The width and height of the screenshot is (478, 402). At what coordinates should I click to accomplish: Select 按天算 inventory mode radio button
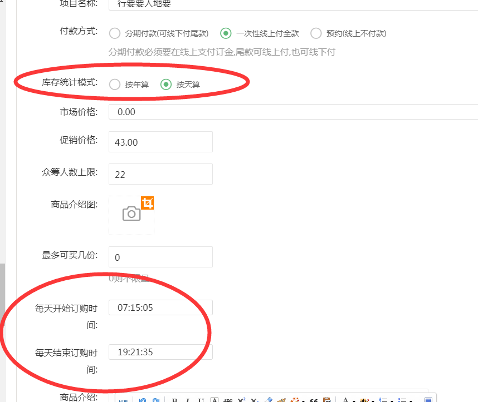pos(166,85)
